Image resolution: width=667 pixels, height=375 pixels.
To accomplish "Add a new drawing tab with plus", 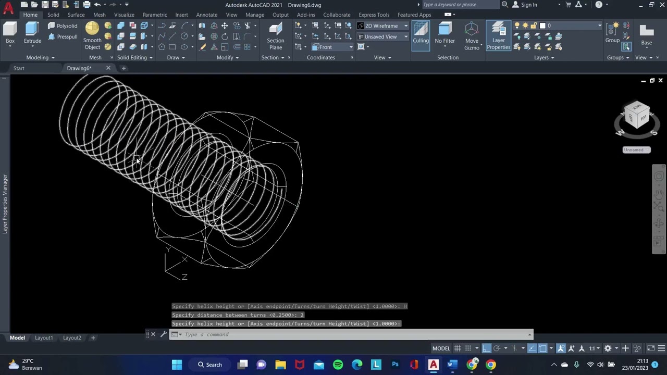I will [123, 68].
